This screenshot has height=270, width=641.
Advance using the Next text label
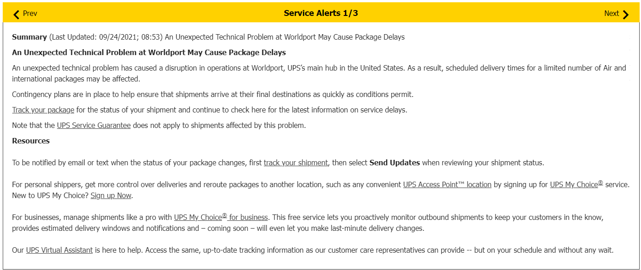(x=611, y=14)
